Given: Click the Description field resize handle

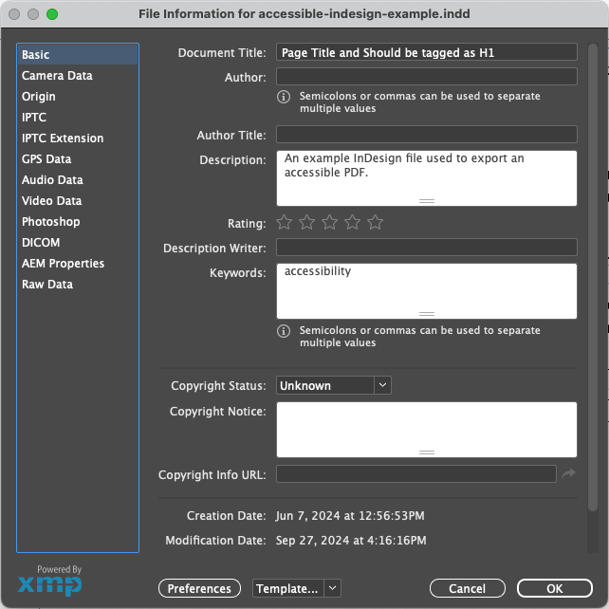Looking at the screenshot, I should 427,201.
